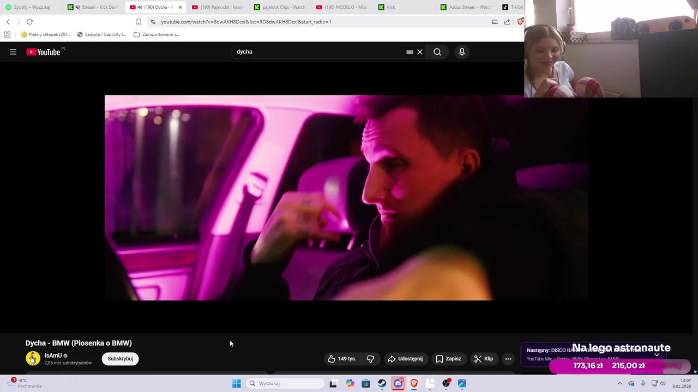Screen dimensions: 698x392
Task: Close the active Dycha YouTube tab
Action: 180,7
